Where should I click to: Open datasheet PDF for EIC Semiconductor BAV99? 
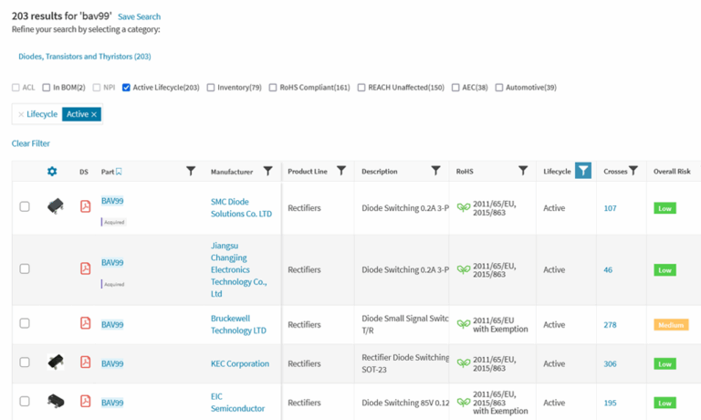point(86,401)
